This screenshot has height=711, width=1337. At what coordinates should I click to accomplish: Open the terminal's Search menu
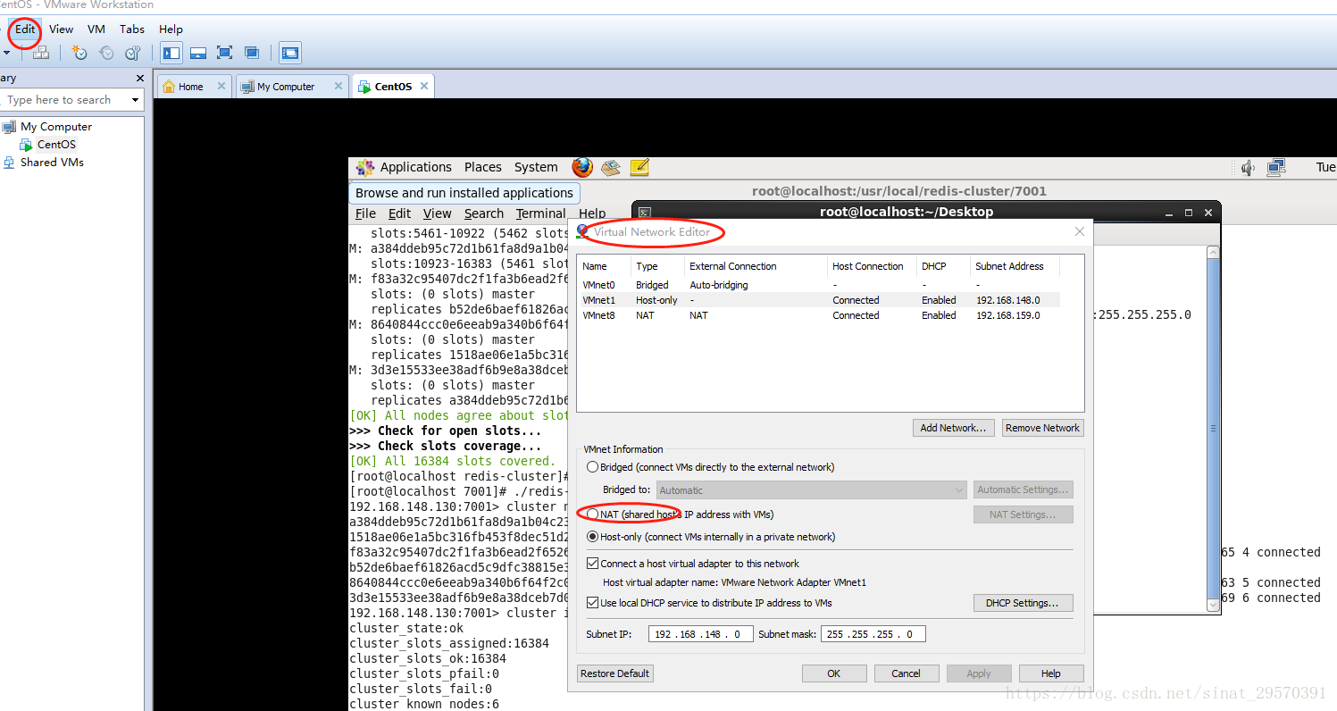484,213
